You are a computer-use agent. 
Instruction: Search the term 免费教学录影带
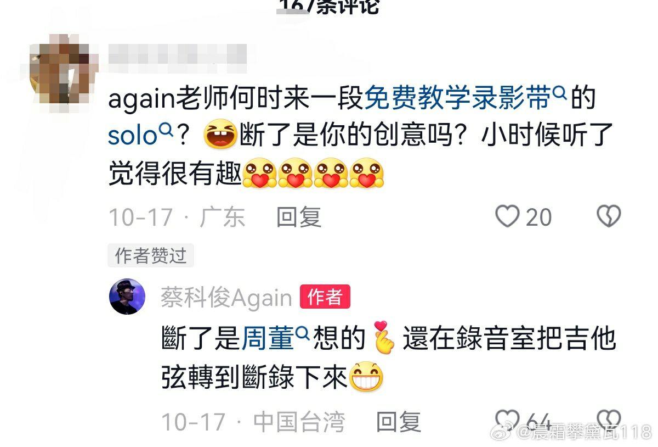(x=457, y=99)
